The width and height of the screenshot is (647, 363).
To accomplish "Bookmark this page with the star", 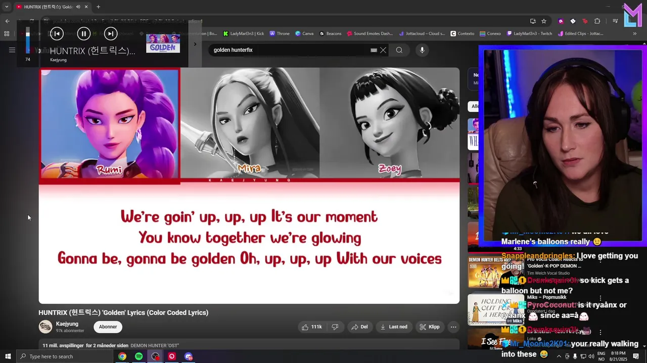I will click(544, 21).
